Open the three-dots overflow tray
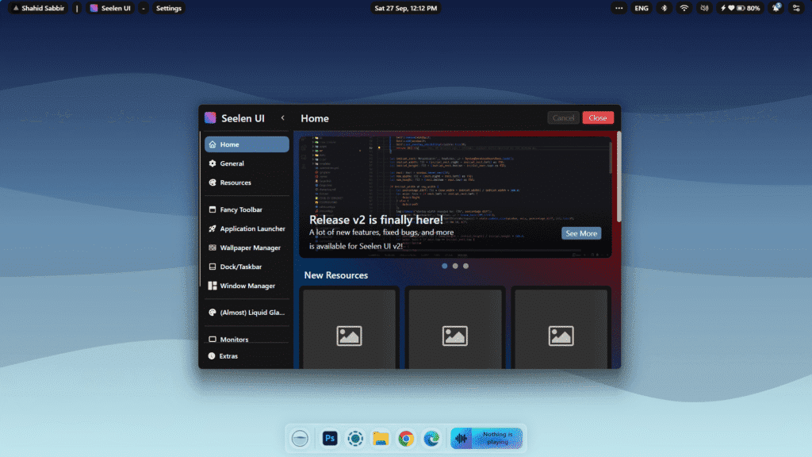Image resolution: width=812 pixels, height=457 pixels. [619, 8]
